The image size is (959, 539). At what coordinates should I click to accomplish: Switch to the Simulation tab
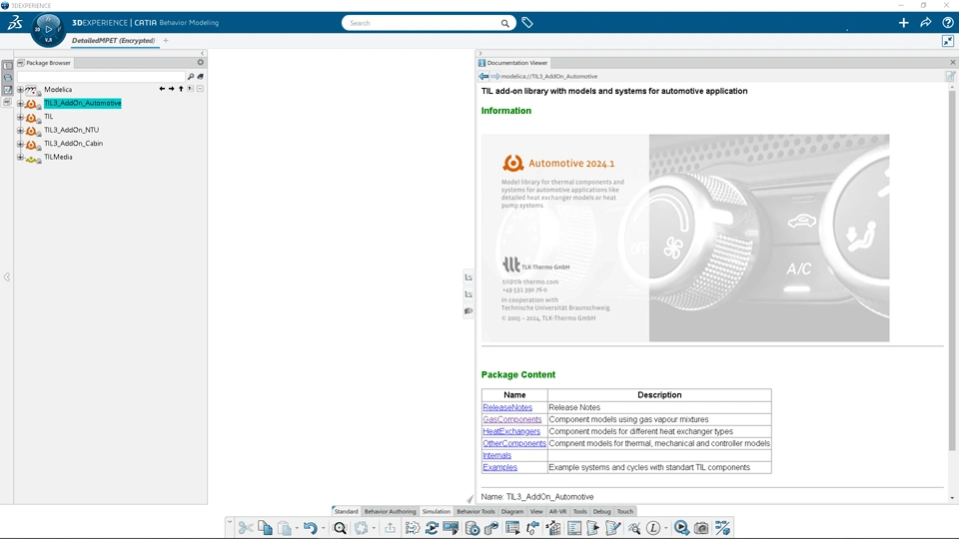[437, 511]
